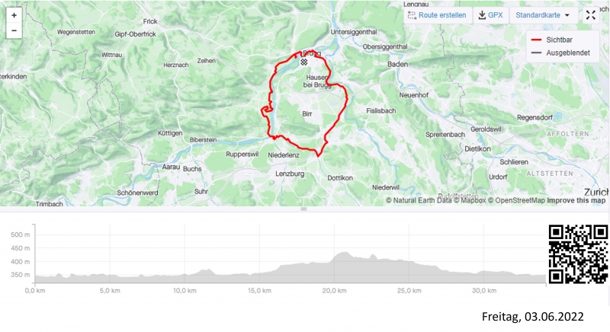Image resolution: width=610 pixels, height=332 pixels.
Task: Zoom in with the plus button
Action: (14, 15)
